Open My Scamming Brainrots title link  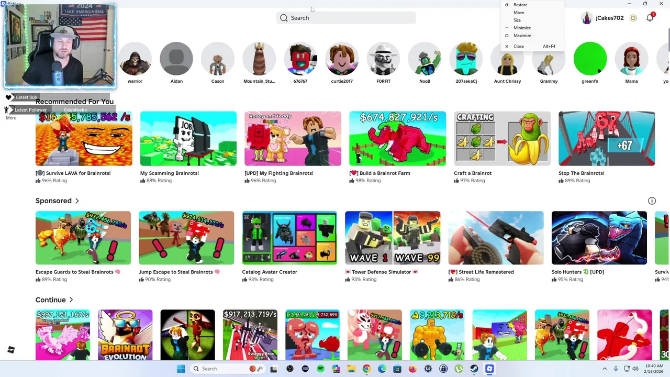170,173
